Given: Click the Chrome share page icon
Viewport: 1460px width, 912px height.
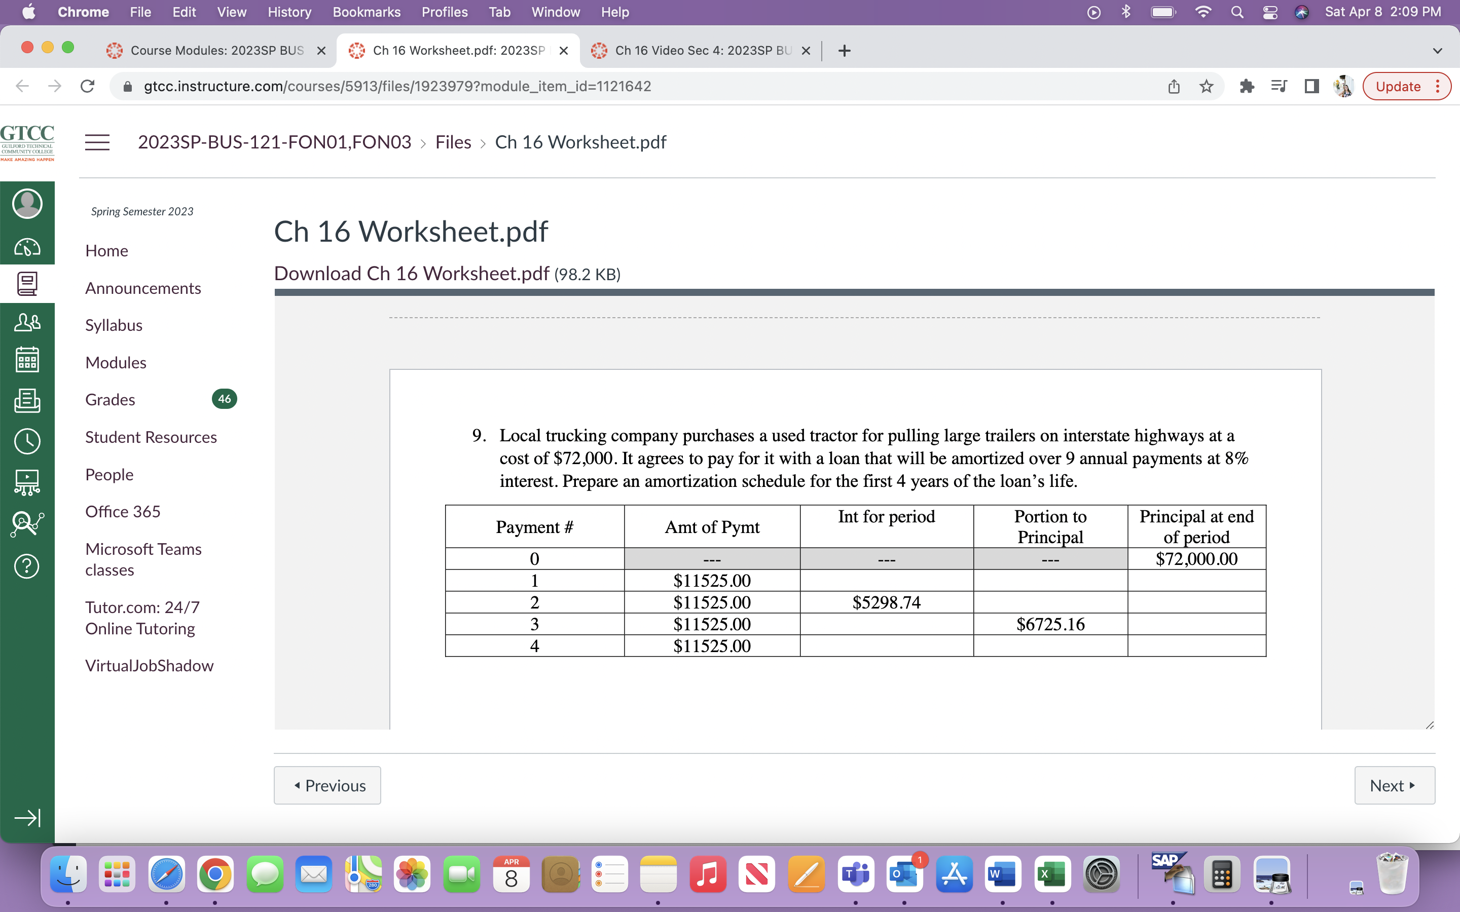Looking at the screenshot, I should pos(1174,86).
